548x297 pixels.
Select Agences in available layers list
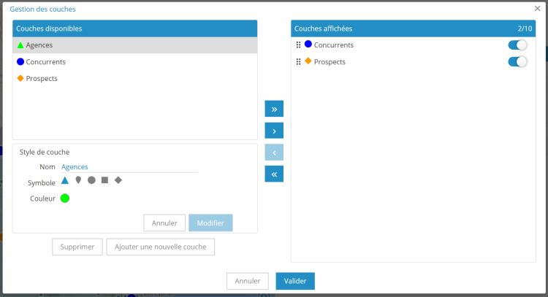[x=39, y=45]
